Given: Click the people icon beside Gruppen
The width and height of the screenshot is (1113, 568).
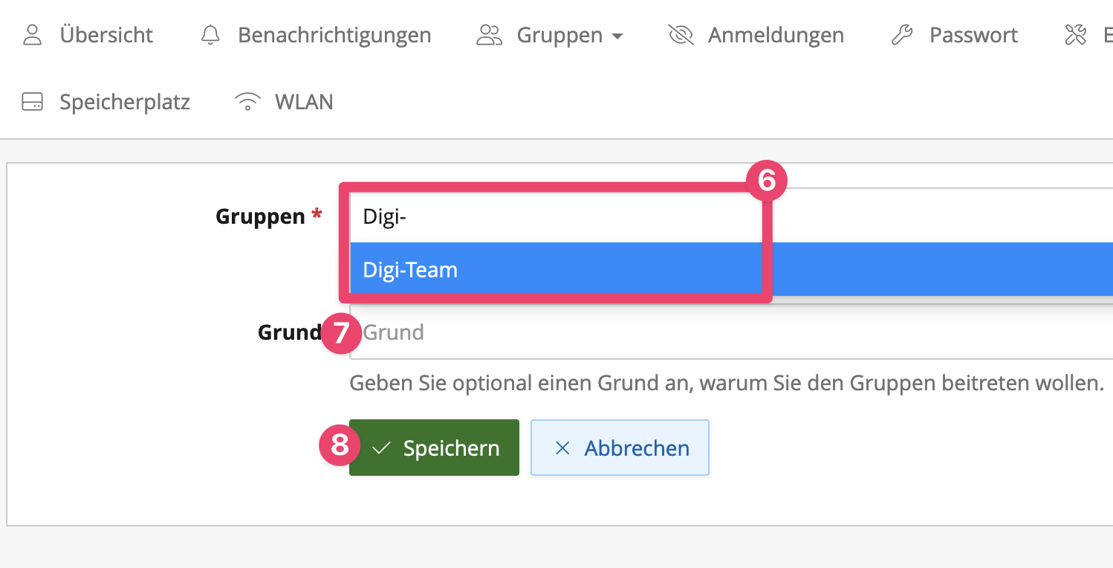Looking at the screenshot, I should pos(488,34).
